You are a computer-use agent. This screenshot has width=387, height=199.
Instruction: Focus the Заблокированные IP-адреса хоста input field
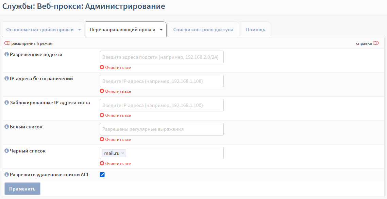tap(162, 105)
